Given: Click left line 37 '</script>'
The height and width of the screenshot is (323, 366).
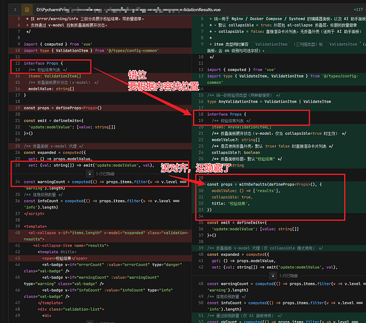Looking at the screenshot, I should point(34,214).
